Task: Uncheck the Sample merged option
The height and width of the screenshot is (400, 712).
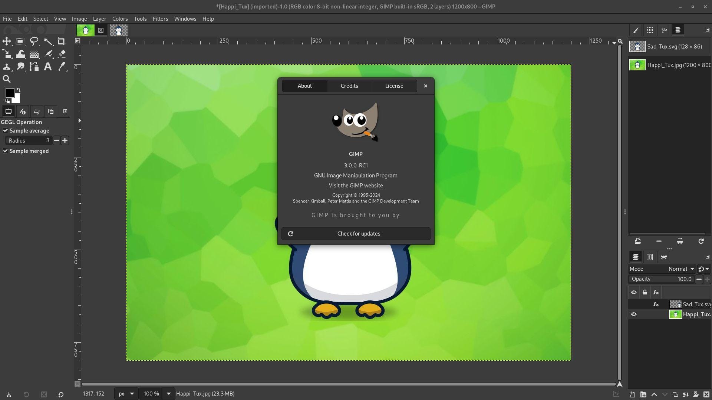Action: (5, 151)
